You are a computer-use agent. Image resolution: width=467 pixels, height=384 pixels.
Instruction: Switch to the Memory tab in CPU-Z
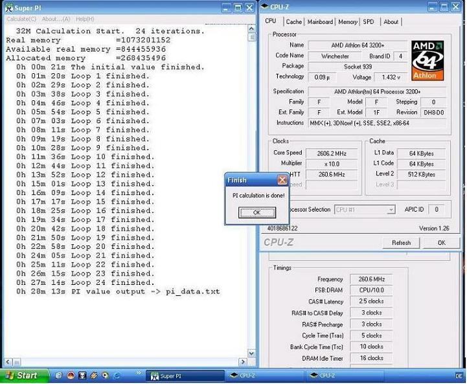[348, 22]
